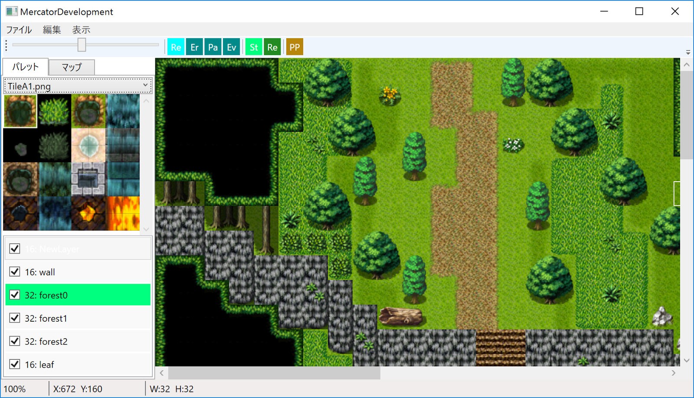Click the MercatorDevelopment app icon in title bar
This screenshot has width=694, height=398.
click(x=12, y=12)
